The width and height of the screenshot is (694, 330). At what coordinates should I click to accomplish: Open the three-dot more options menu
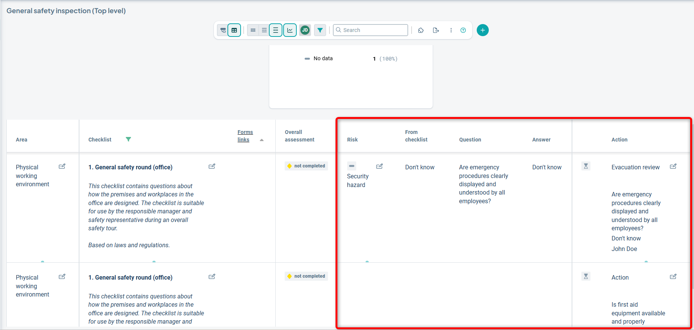(451, 30)
